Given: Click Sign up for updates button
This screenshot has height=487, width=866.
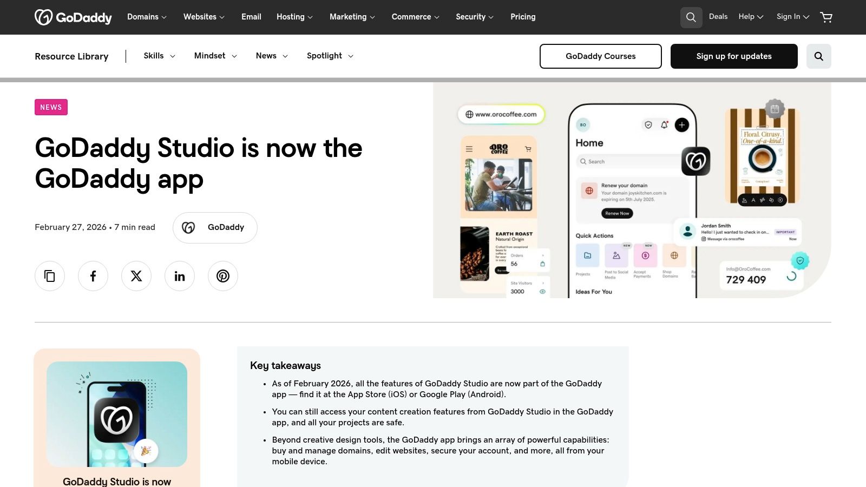Looking at the screenshot, I should pos(734,56).
